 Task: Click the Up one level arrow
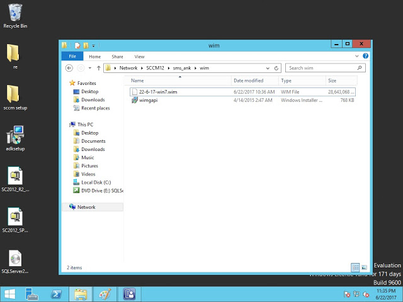pos(99,68)
